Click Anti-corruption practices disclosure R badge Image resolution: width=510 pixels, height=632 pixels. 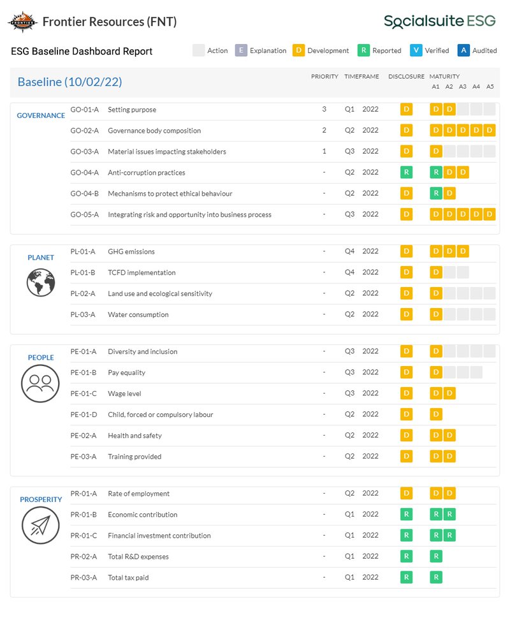click(x=406, y=172)
